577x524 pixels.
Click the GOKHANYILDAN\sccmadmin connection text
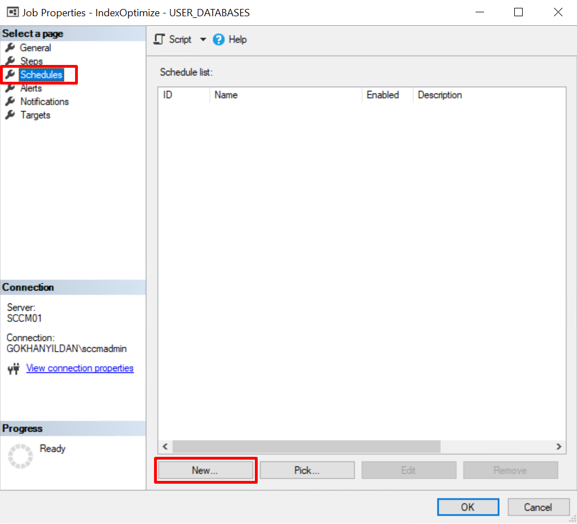pos(67,349)
